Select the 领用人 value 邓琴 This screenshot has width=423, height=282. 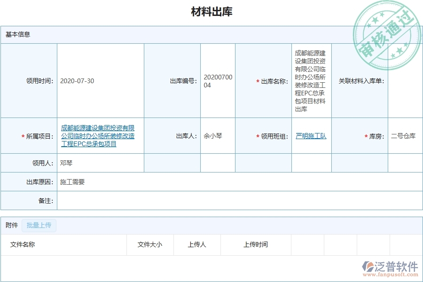(x=66, y=163)
